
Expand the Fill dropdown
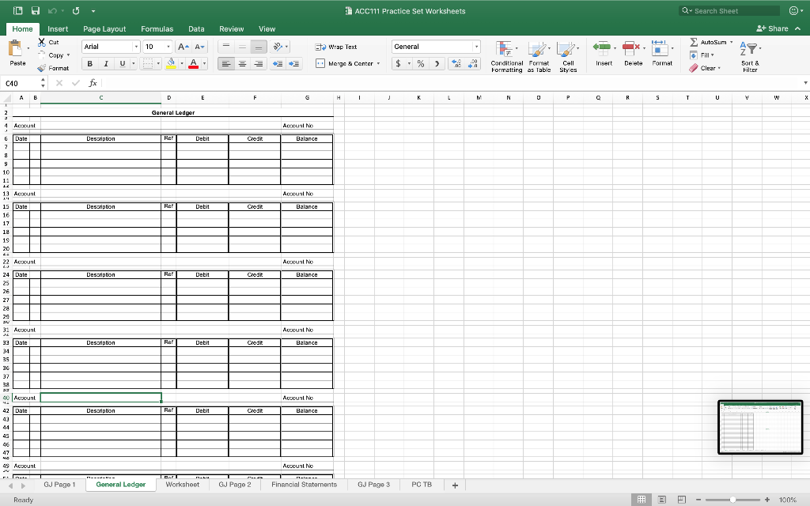[713, 55]
